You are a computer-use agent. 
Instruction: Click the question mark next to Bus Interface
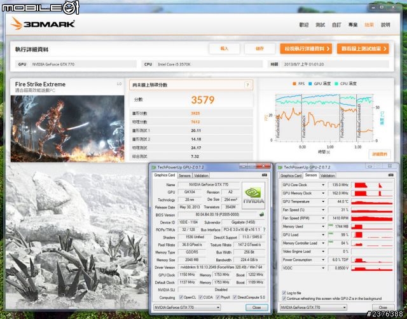[265, 229]
